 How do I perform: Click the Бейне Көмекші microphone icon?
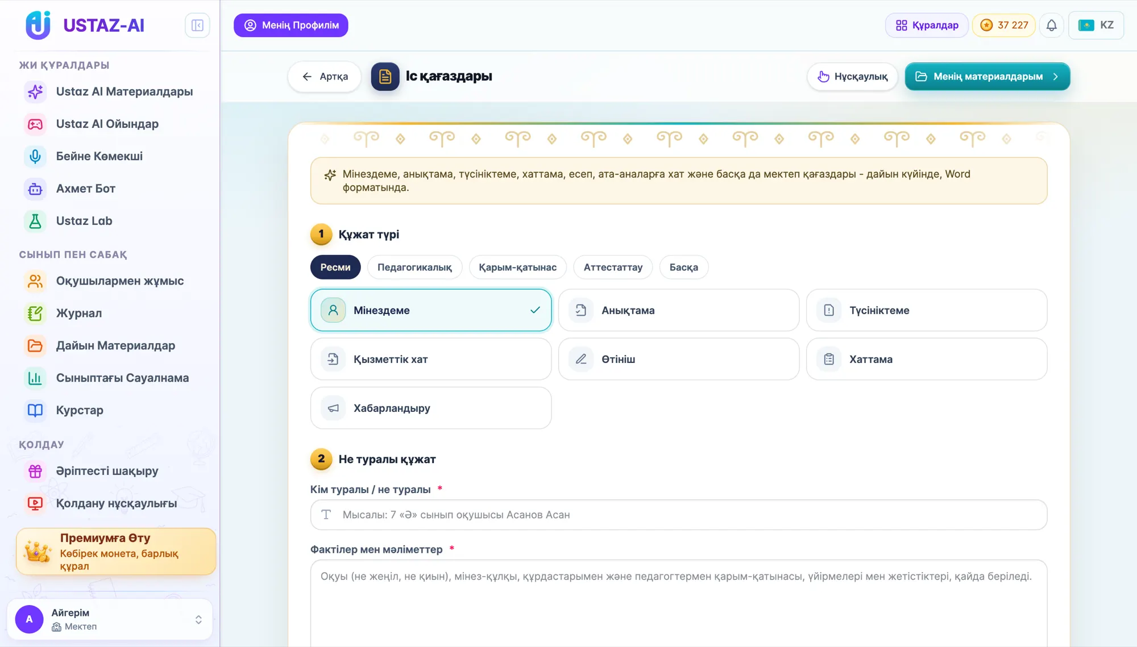point(35,156)
